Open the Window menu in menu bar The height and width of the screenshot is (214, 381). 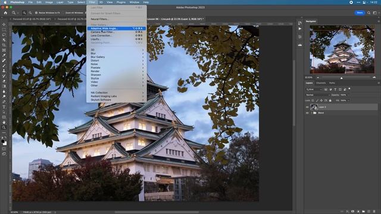[x=134, y=2]
